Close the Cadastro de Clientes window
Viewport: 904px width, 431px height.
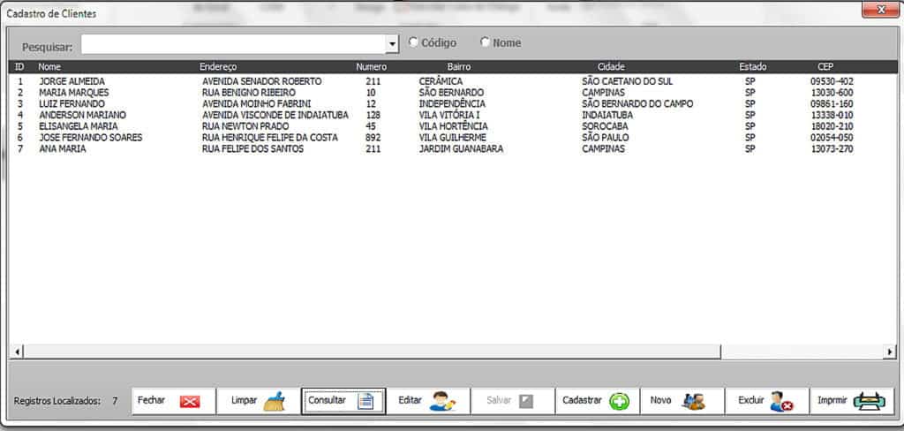tap(880, 9)
